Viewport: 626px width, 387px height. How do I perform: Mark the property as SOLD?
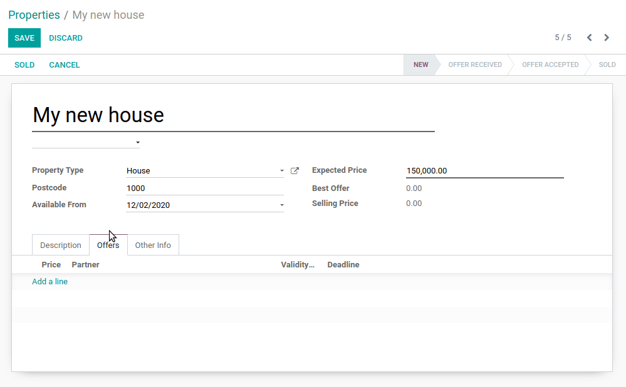(24, 64)
